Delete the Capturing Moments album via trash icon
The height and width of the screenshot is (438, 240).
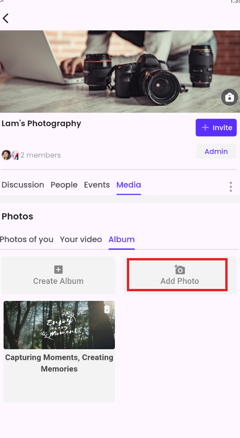pos(107,309)
